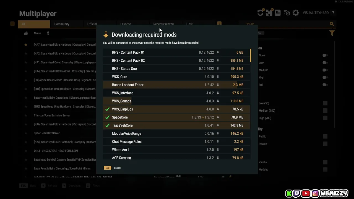Image resolution: width=354 pixels, height=199 pixels.
Task: Click Direct join in bottom bar
Action: pos(75,186)
